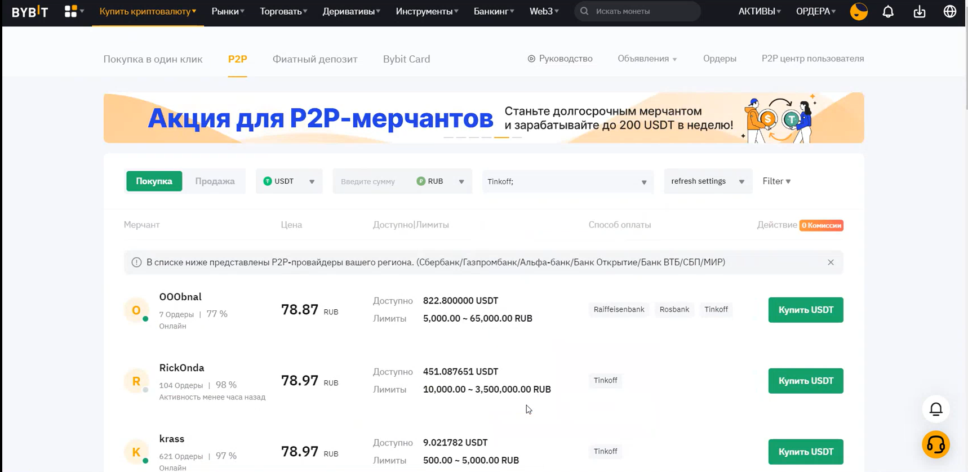Open the Банкинг menu

click(494, 11)
